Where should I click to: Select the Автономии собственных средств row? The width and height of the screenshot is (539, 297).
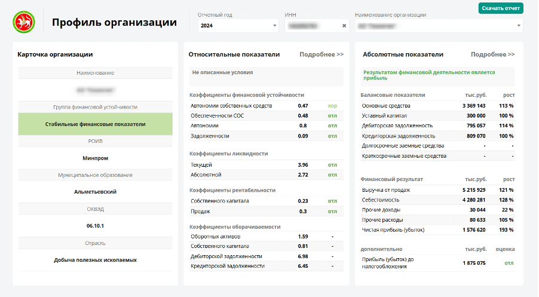coord(267,106)
